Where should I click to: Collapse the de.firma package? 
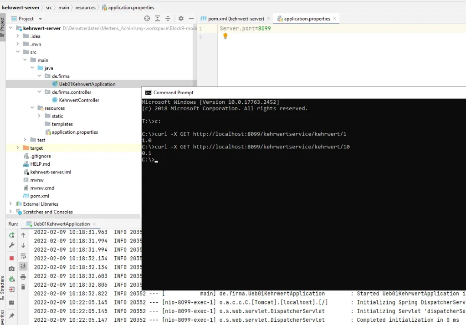pos(39,76)
